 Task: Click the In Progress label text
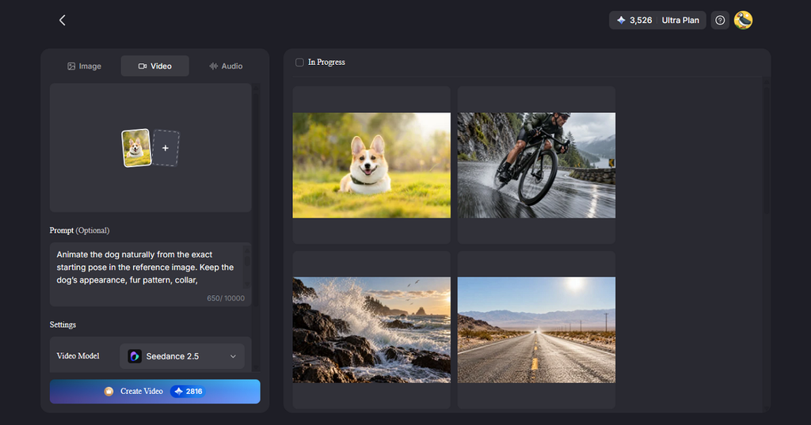326,62
